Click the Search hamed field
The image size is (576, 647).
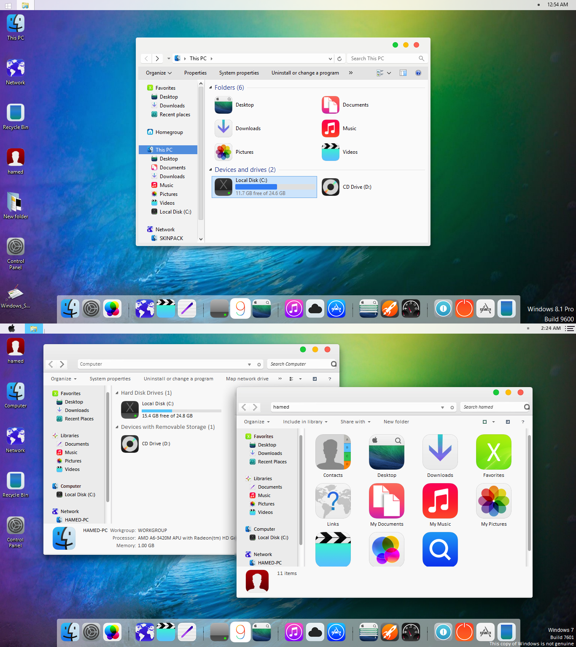click(x=495, y=407)
